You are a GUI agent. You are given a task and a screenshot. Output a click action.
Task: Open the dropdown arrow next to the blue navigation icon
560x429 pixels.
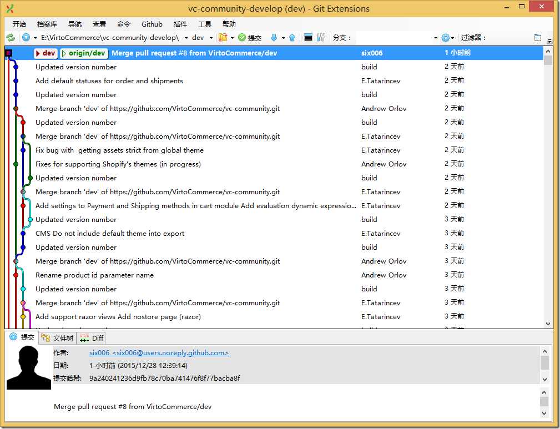(x=35, y=38)
